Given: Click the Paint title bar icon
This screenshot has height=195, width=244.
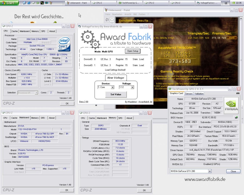Looking at the screenshot, I should pyautogui.click(x=106, y=10).
